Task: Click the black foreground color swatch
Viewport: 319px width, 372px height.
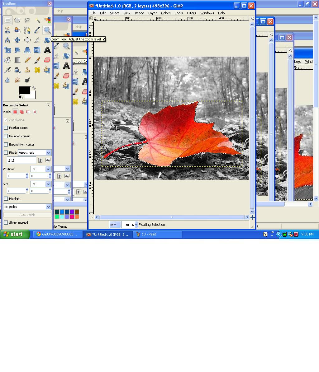Action: tap(25, 91)
